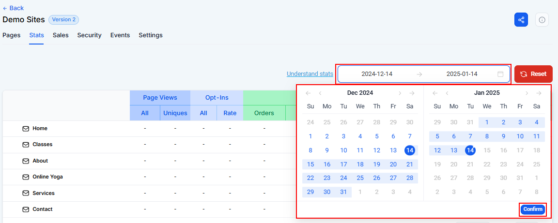Choose December 20 in the left calendar

(x=393, y=164)
